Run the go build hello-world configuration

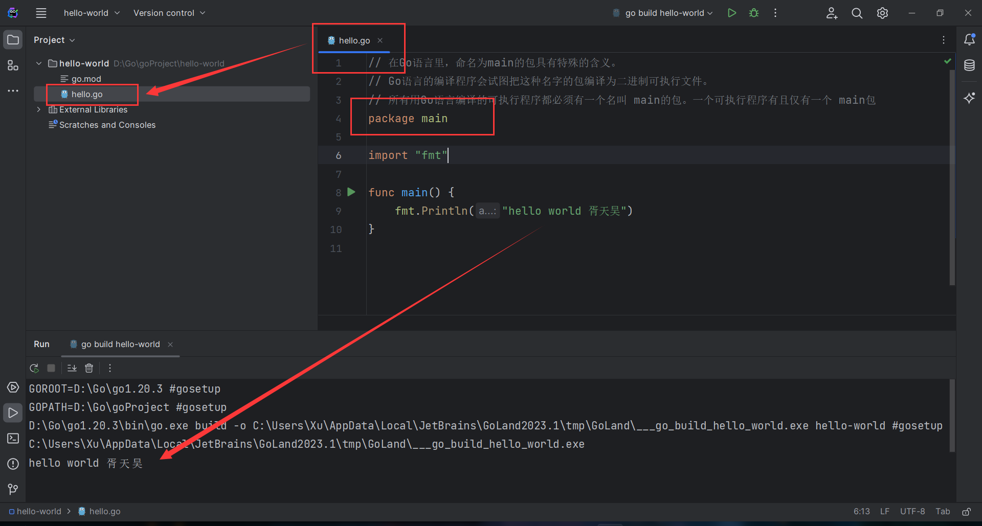click(x=732, y=13)
